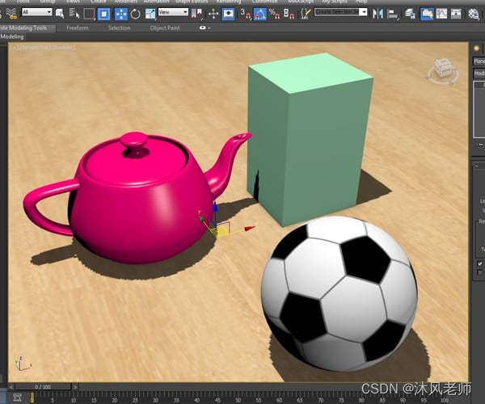This screenshot has width=485, height=404.
Task: Activate the Select and Move tool
Action: [121, 14]
